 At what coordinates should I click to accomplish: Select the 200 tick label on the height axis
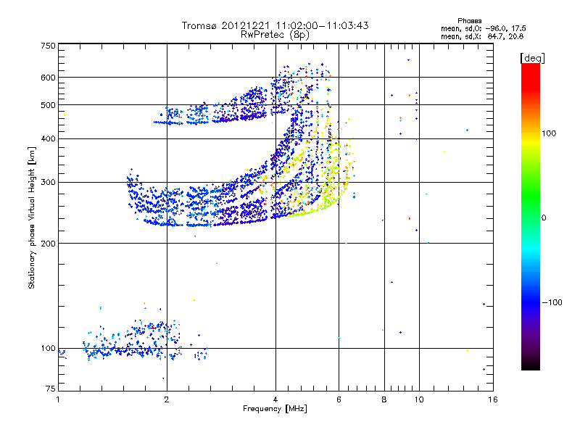48,243
